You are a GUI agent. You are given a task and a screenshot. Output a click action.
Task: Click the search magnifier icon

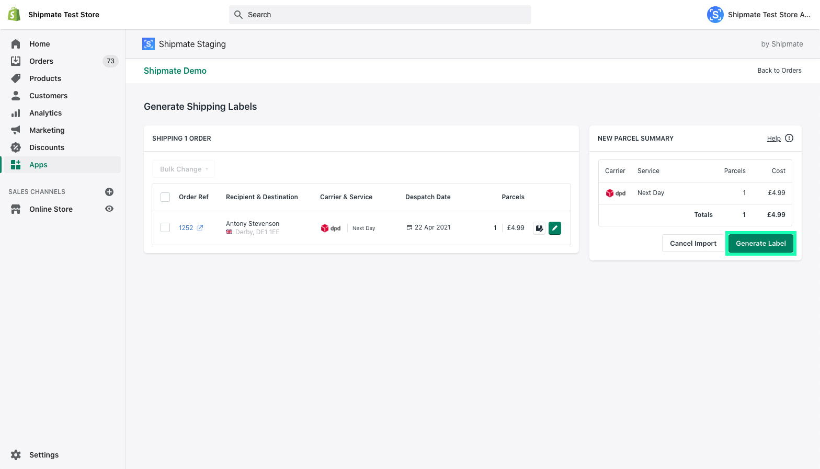pyautogui.click(x=238, y=15)
